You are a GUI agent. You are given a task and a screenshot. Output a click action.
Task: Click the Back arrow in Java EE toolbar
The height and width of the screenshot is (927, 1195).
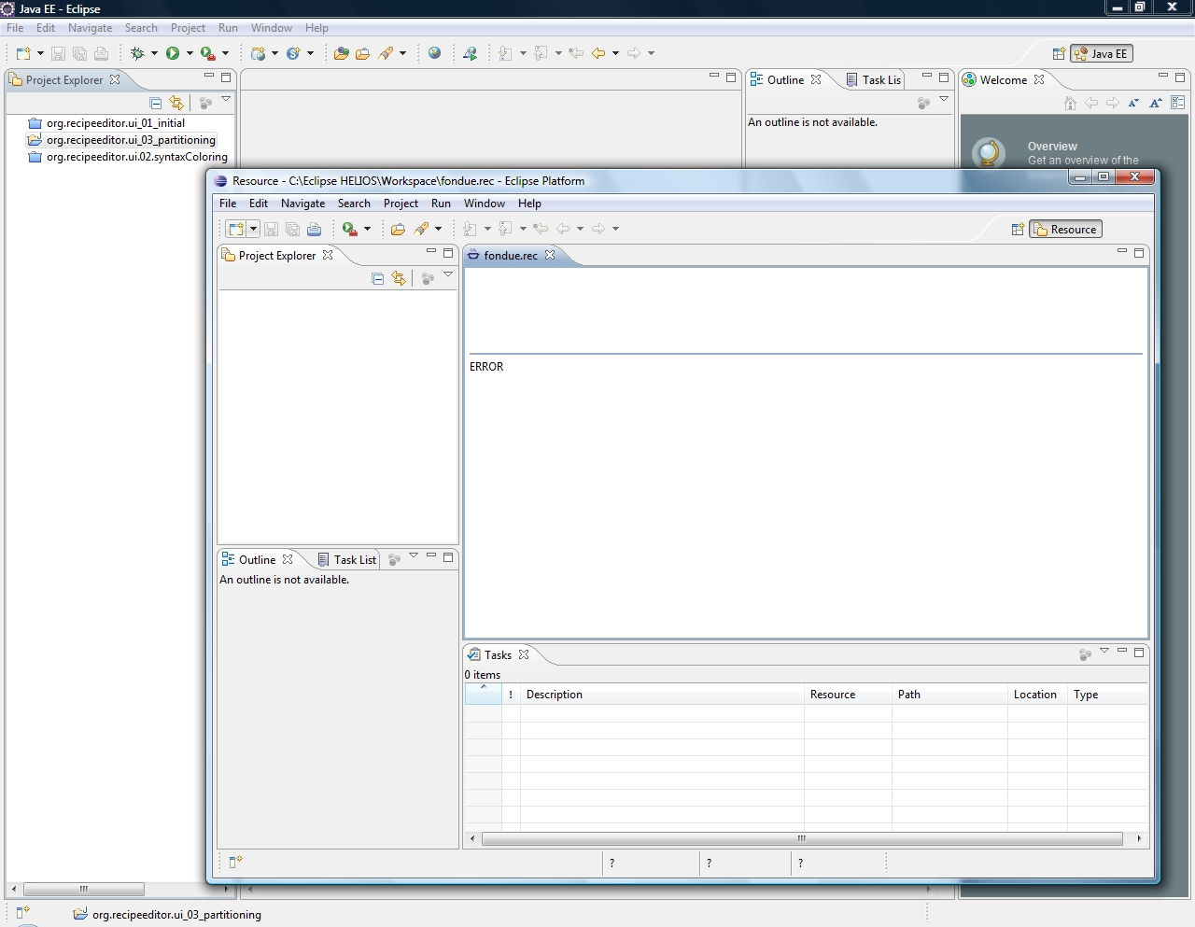[598, 53]
